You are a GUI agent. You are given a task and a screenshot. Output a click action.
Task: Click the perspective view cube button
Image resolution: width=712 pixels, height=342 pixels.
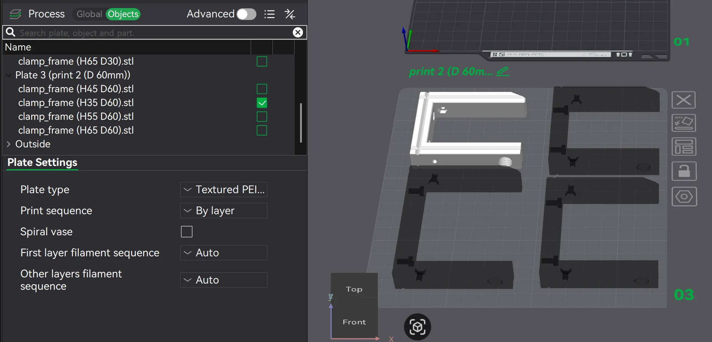[x=417, y=327]
